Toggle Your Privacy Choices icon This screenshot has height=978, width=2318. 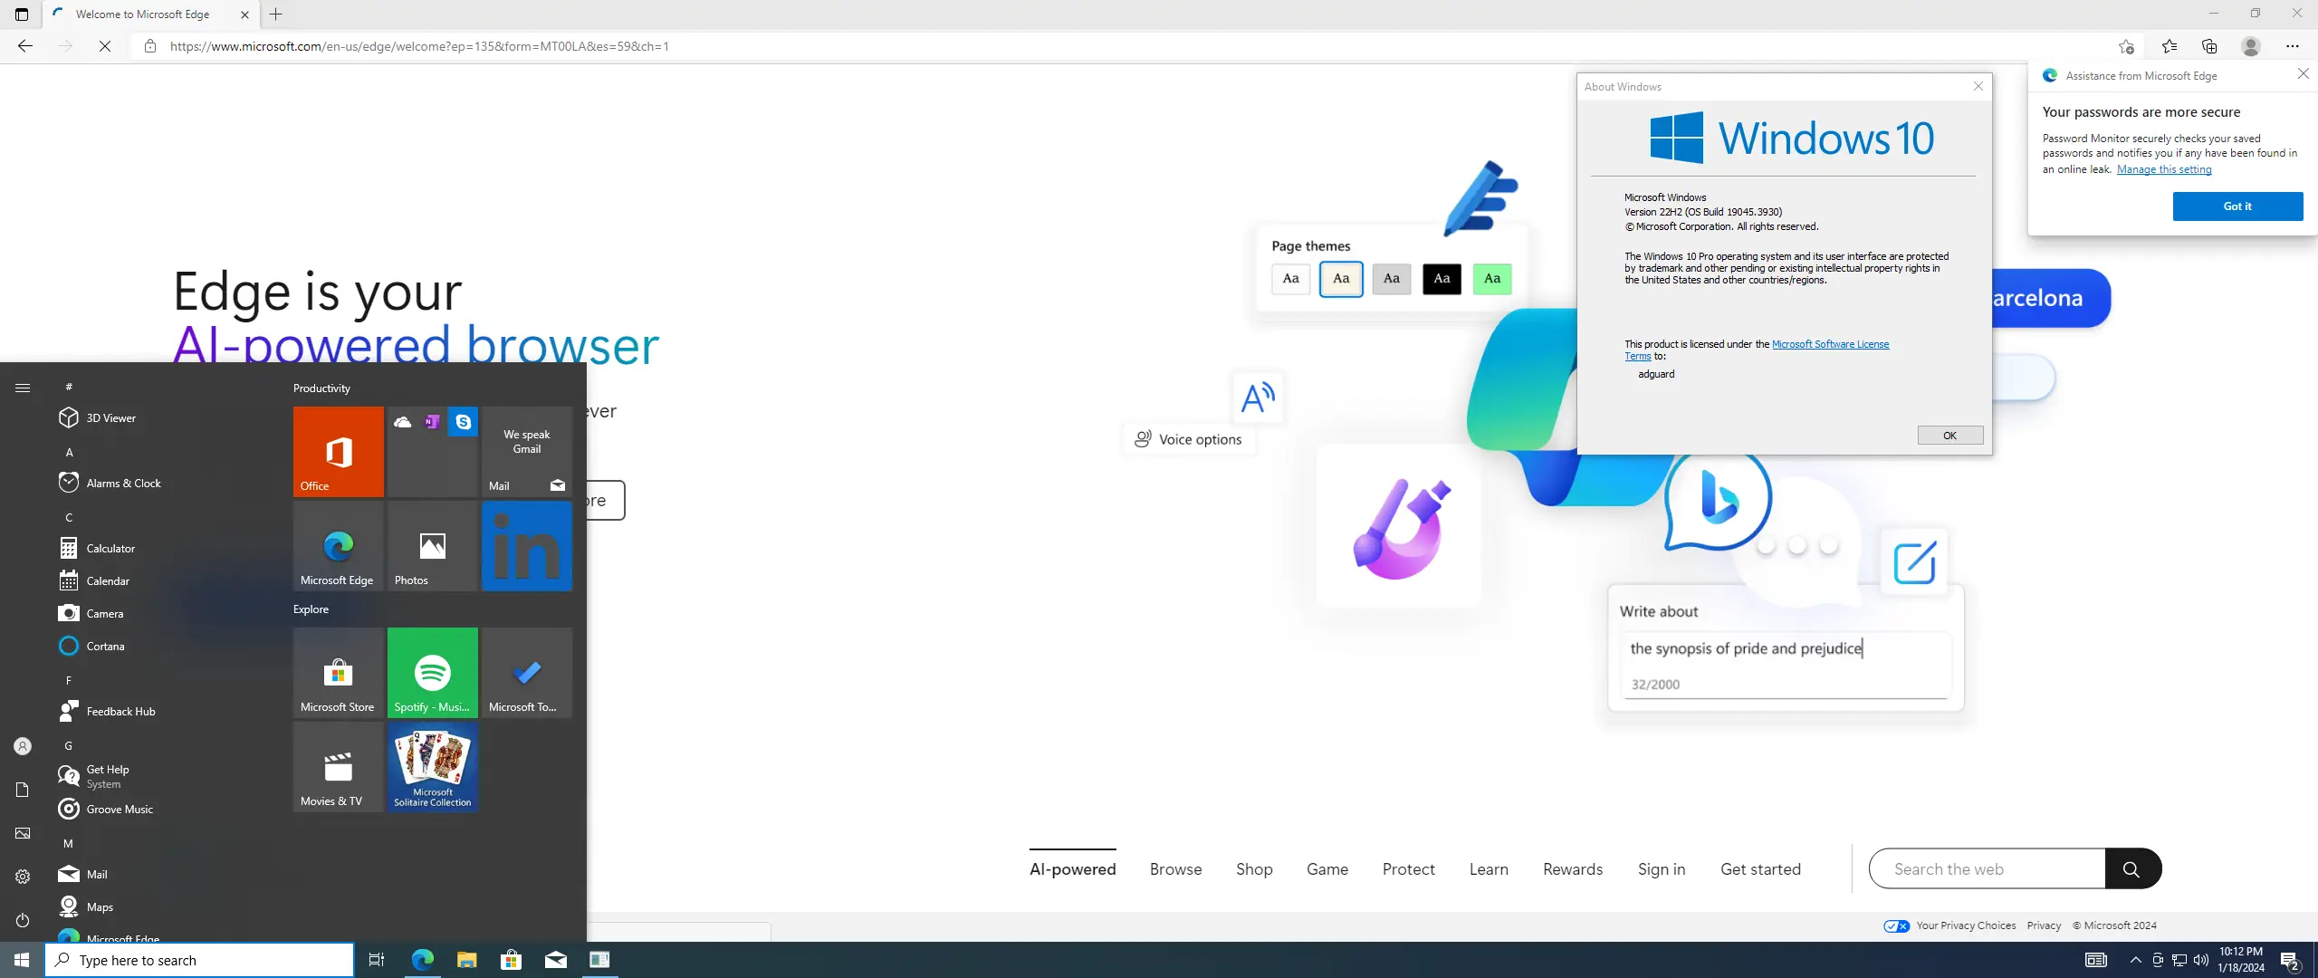[1896, 925]
